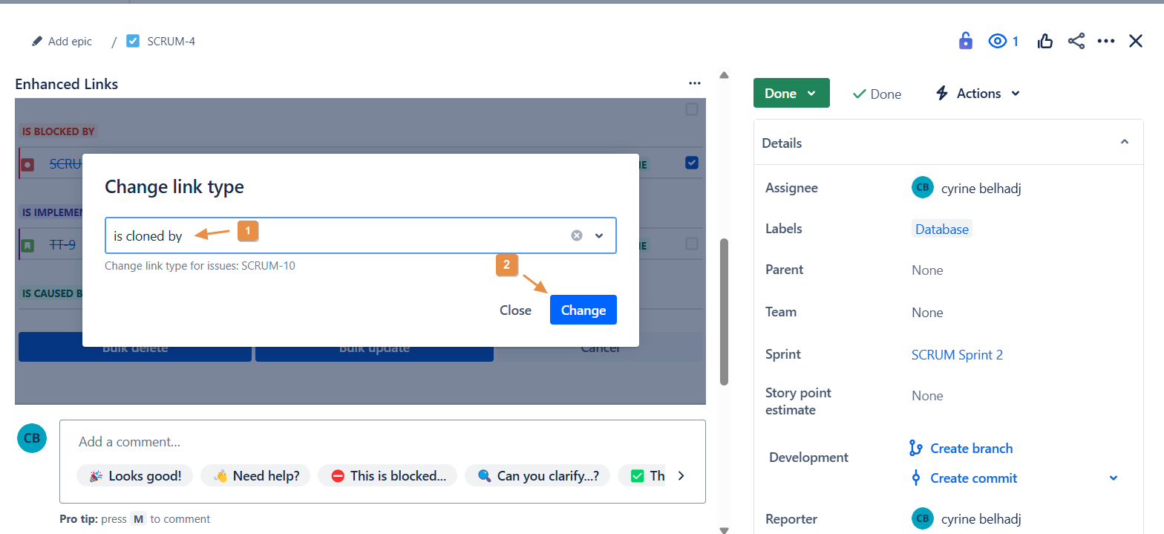Click the thumbs up vote icon
Image resolution: width=1164 pixels, height=534 pixels.
(1045, 41)
